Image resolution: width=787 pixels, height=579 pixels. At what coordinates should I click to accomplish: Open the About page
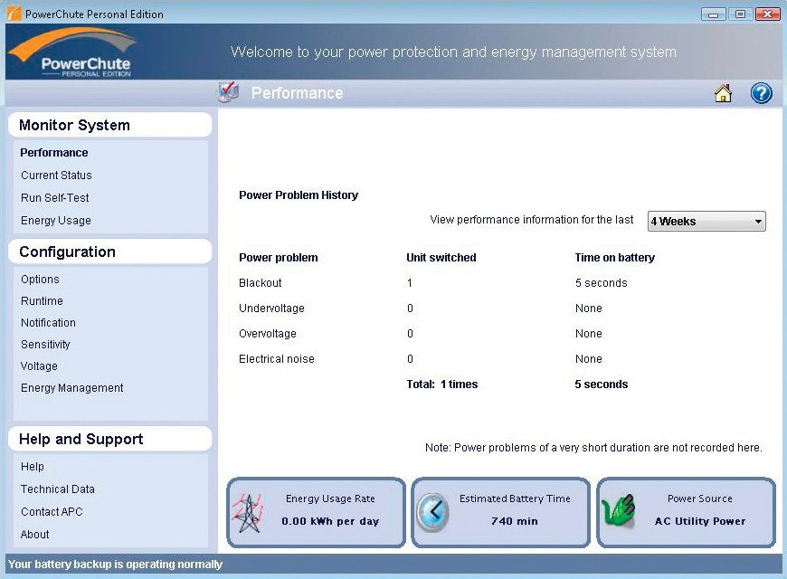(x=34, y=535)
